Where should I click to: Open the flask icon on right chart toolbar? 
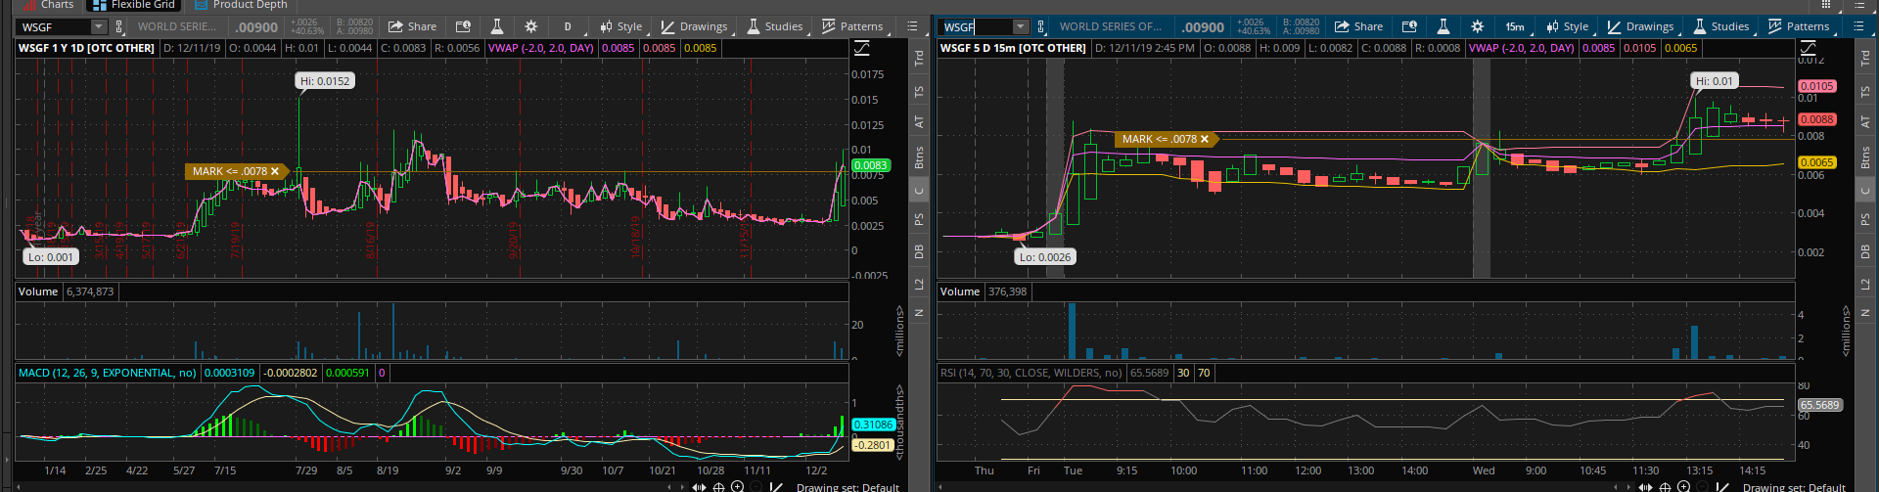1443,26
